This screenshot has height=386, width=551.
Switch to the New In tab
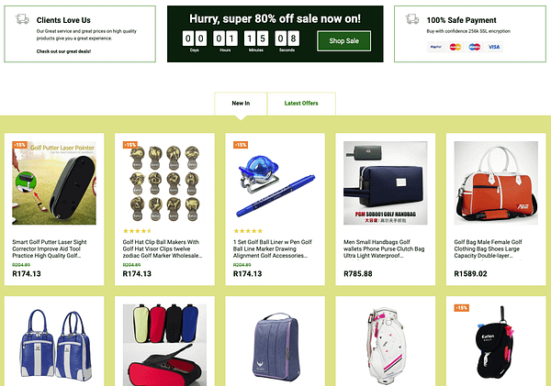point(241,104)
